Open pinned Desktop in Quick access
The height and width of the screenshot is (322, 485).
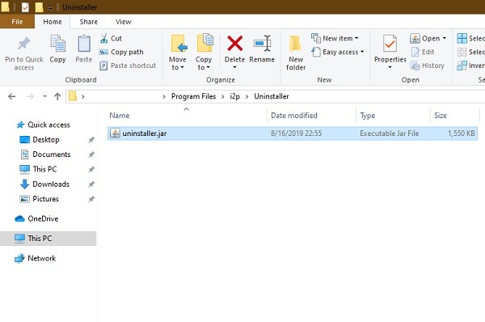[x=46, y=140]
